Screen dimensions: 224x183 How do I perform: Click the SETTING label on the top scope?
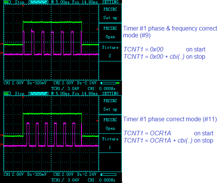110,2
